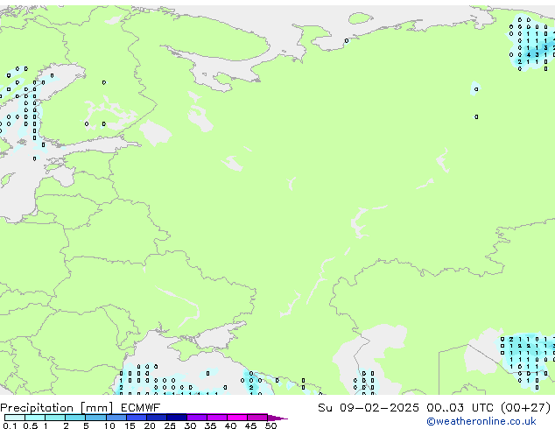The height and width of the screenshot is (429, 555).
Task: Pick the 15–20 mm royal blue legend swatch
Action: (x=136, y=418)
